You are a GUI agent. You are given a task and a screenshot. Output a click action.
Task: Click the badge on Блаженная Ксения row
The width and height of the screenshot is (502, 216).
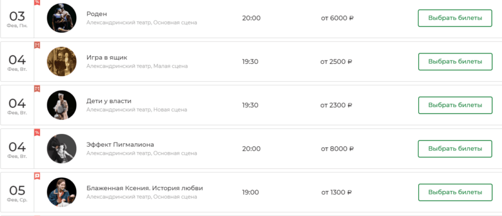(37, 176)
